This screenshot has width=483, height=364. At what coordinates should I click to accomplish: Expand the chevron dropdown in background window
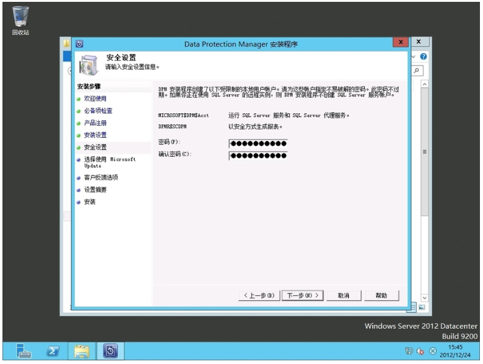click(413, 56)
